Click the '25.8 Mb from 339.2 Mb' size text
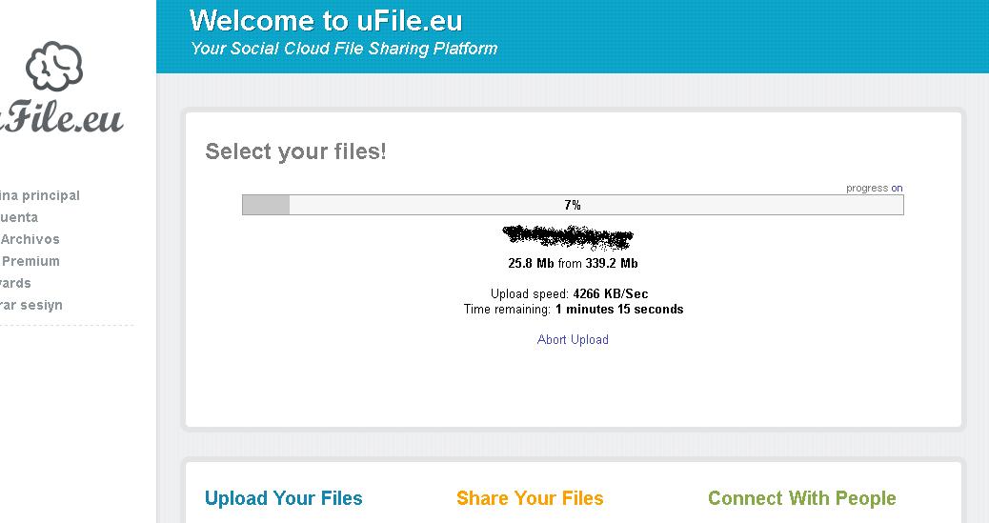Image resolution: width=989 pixels, height=523 pixels. click(573, 263)
